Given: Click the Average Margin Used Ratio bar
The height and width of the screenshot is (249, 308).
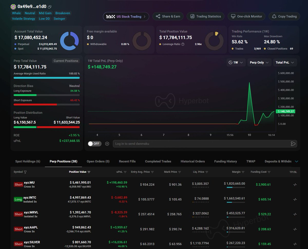Looking at the screenshot, I should click(x=47, y=78).
